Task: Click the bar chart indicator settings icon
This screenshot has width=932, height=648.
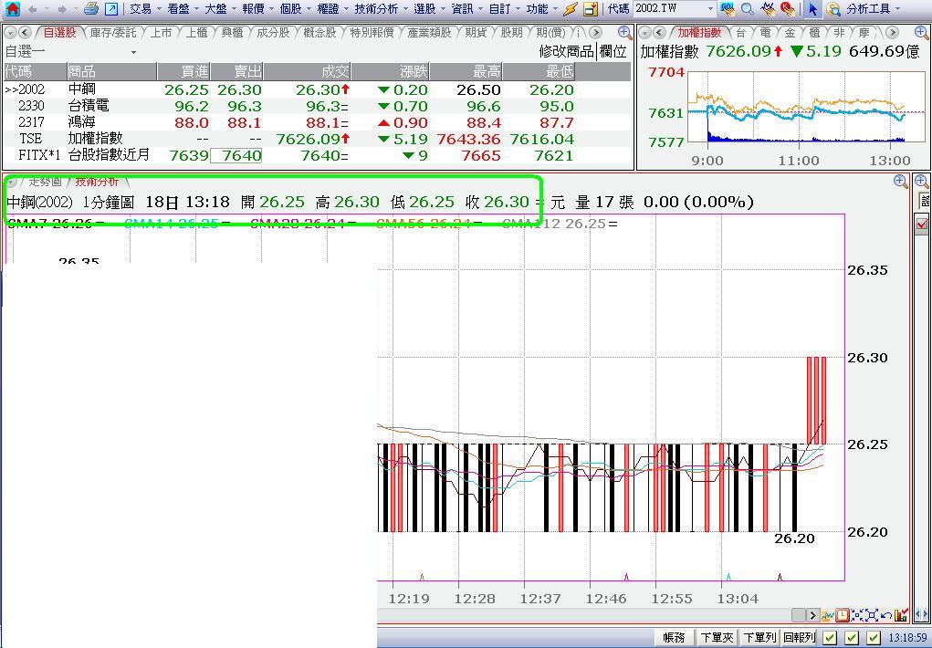Action: [900, 615]
